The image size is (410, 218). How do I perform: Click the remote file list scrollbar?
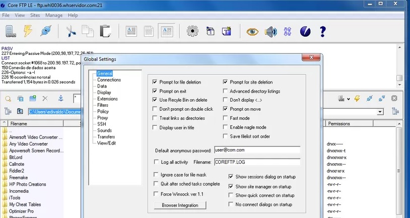(399, 169)
